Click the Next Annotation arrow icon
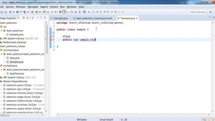Viewport: 215px width, 121px height. (x=93, y=12)
